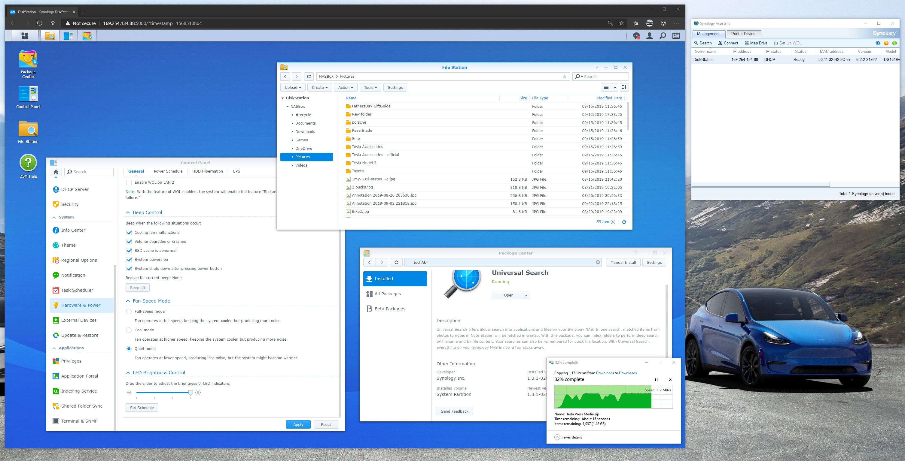Open the Tools dropdown in File Station
Screen dimensions: 905x461
coord(370,87)
